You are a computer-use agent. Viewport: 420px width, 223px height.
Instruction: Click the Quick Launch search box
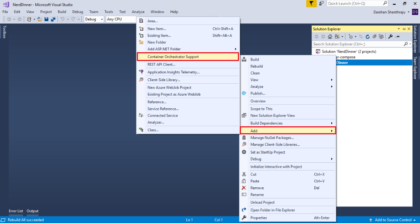click(x=357, y=3)
